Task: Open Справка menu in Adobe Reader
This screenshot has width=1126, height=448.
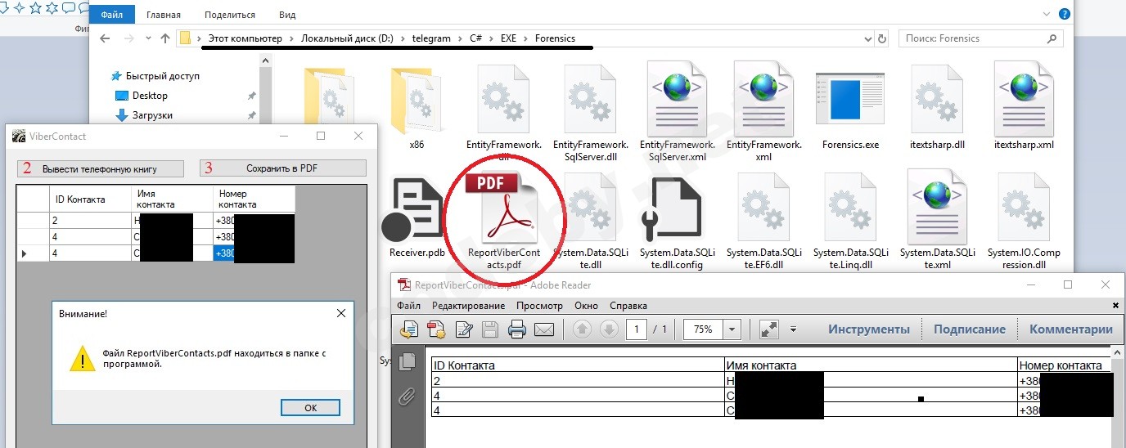Action: point(628,306)
